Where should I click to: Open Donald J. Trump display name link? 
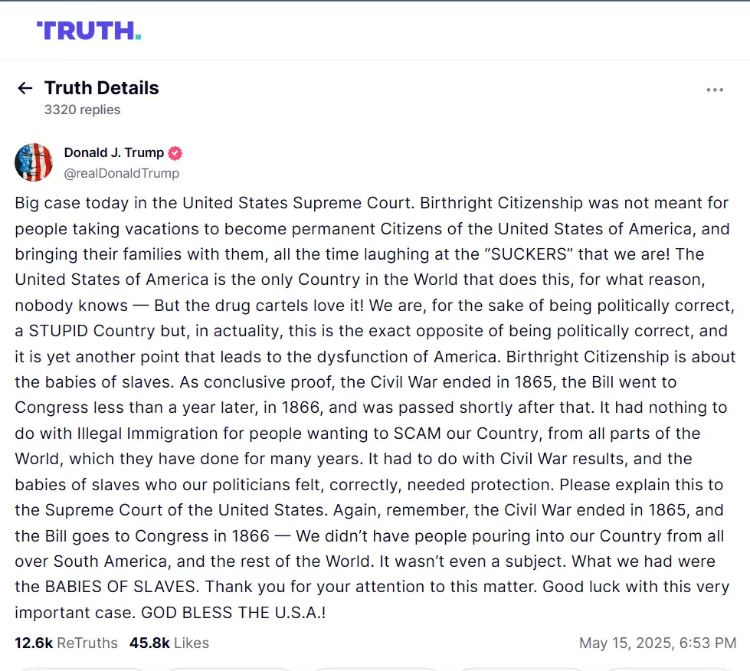pos(114,152)
